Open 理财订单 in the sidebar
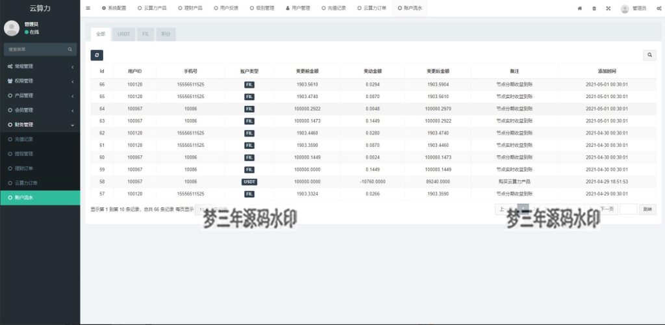This screenshot has width=665, height=325. pos(40,168)
